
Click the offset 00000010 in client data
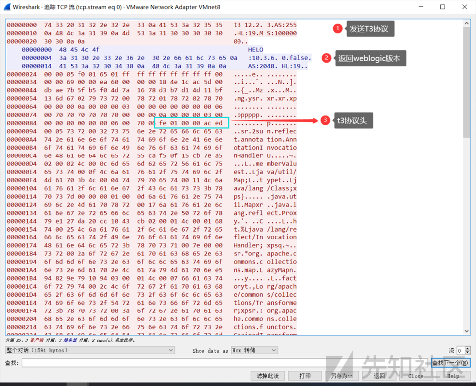pos(22,33)
